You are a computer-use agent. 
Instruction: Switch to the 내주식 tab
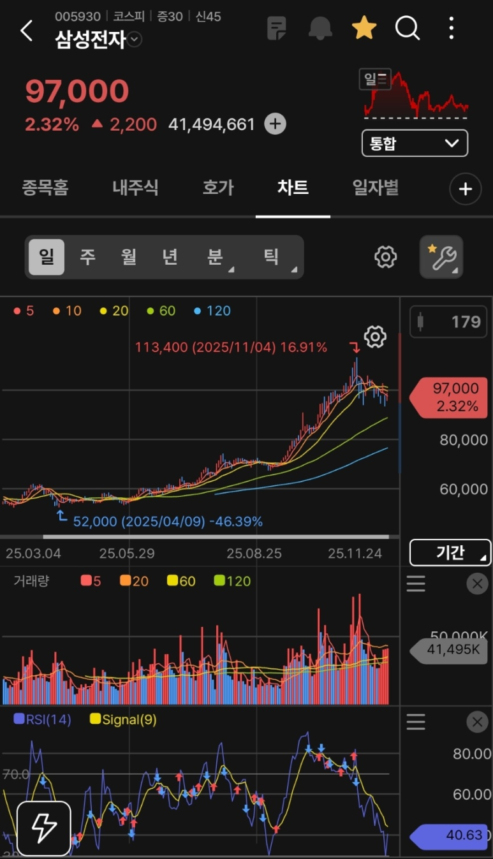coord(135,187)
